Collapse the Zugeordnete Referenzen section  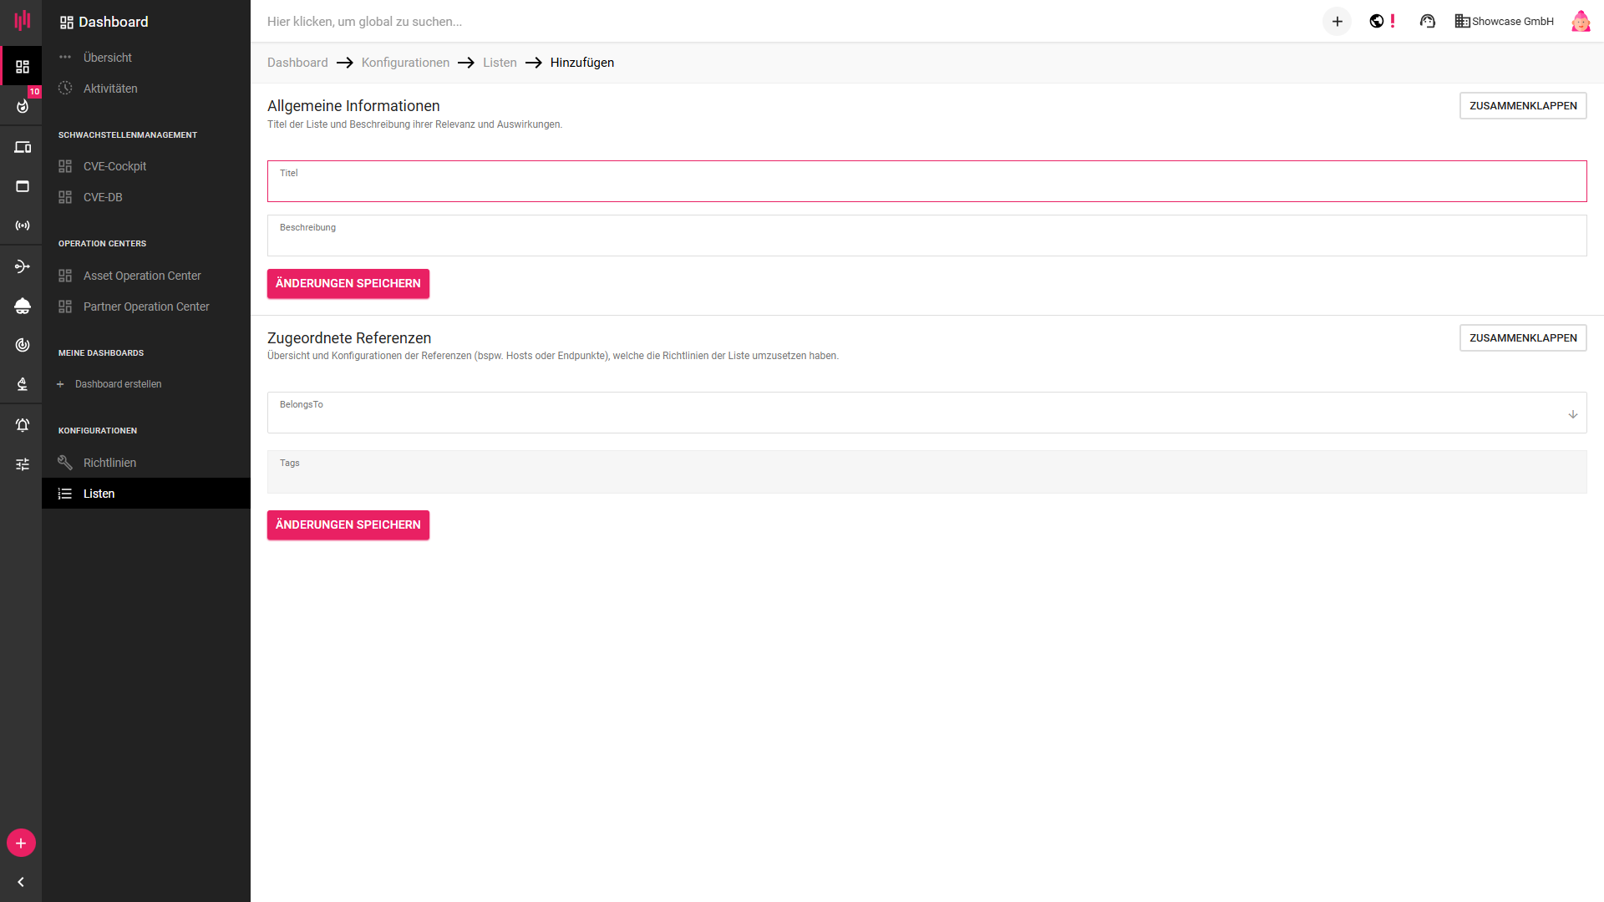pos(1522,338)
